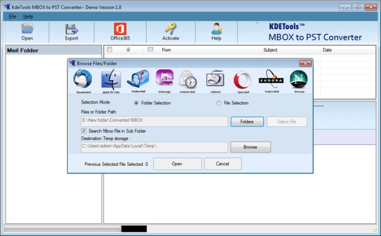Toggle Search Mbox File in Sub Folder
This screenshot has height=236, width=381.
(84, 131)
